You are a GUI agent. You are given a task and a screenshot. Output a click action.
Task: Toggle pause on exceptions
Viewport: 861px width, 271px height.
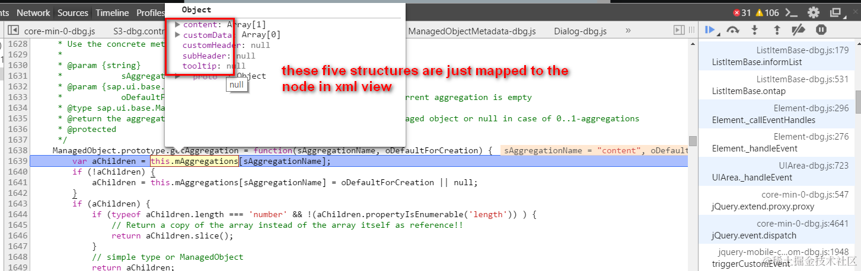tap(821, 30)
